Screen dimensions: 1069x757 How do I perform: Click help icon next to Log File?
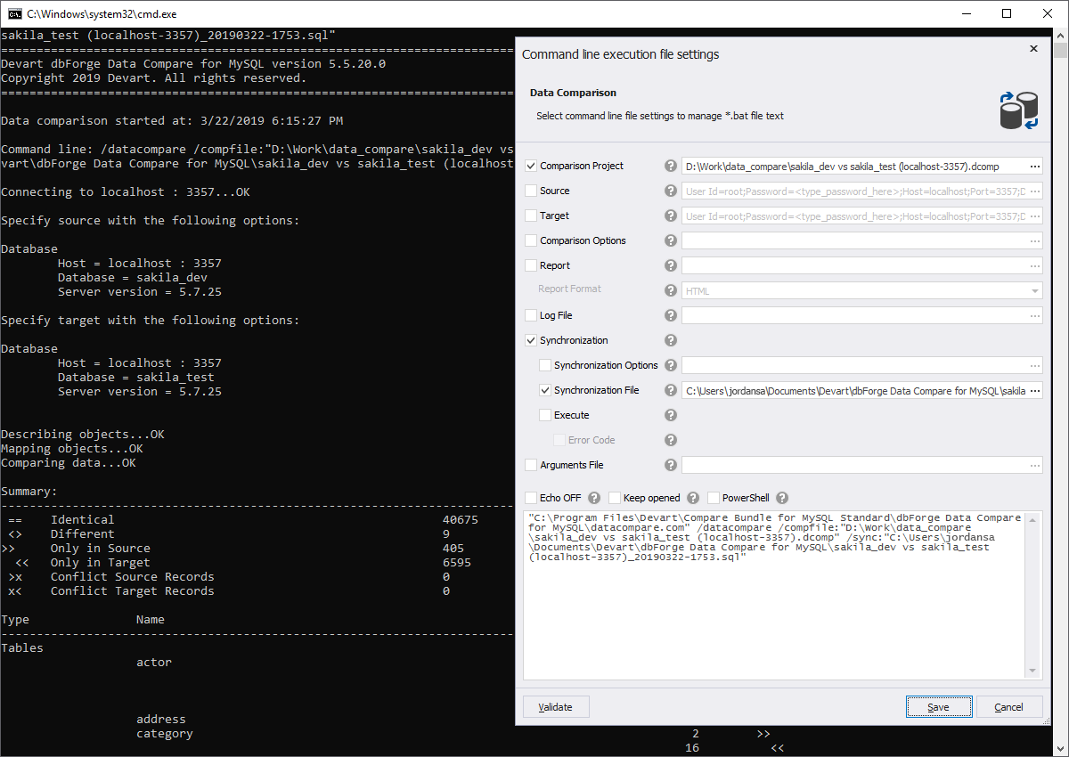(671, 315)
